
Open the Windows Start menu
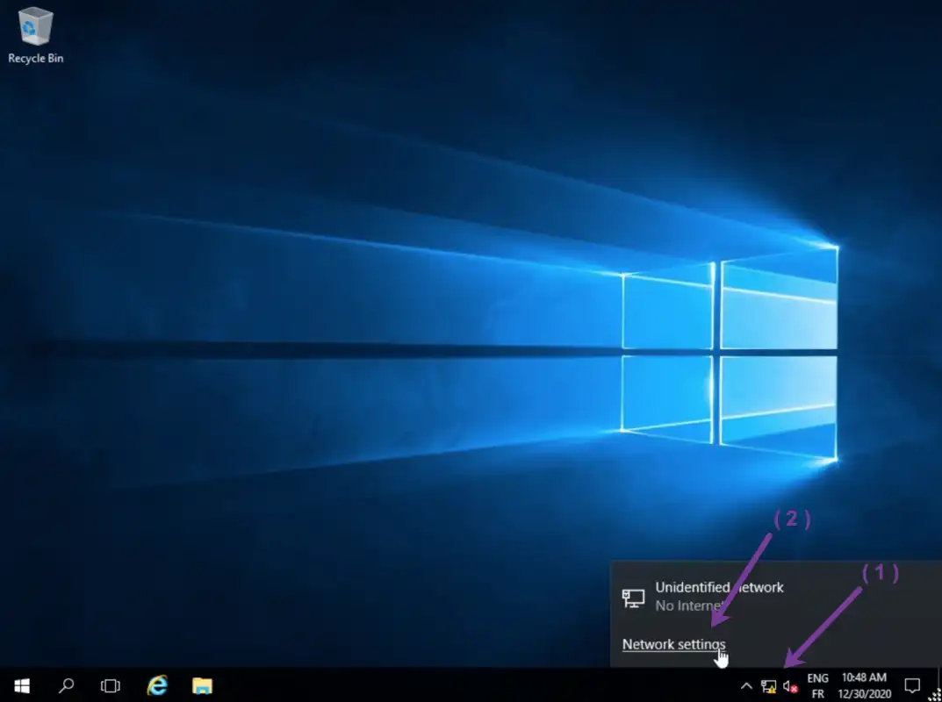coord(22,685)
